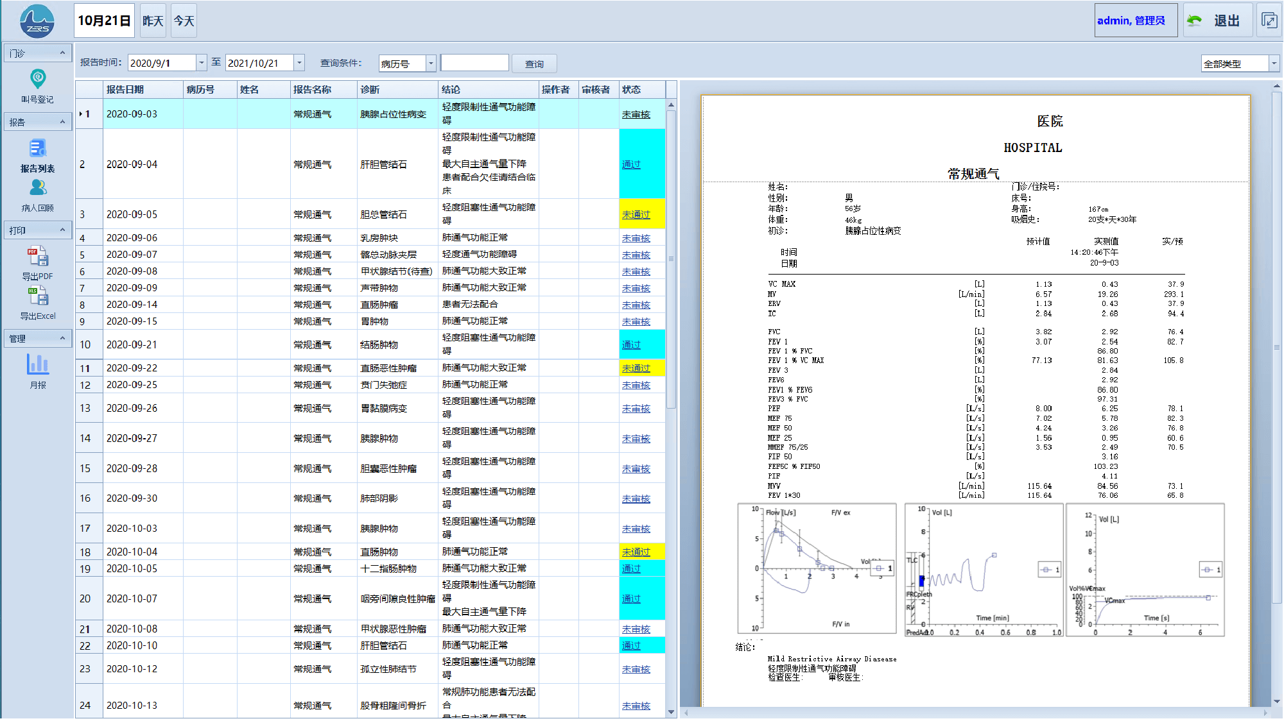
Task: Click the 查询 search button
Action: [x=534, y=64]
